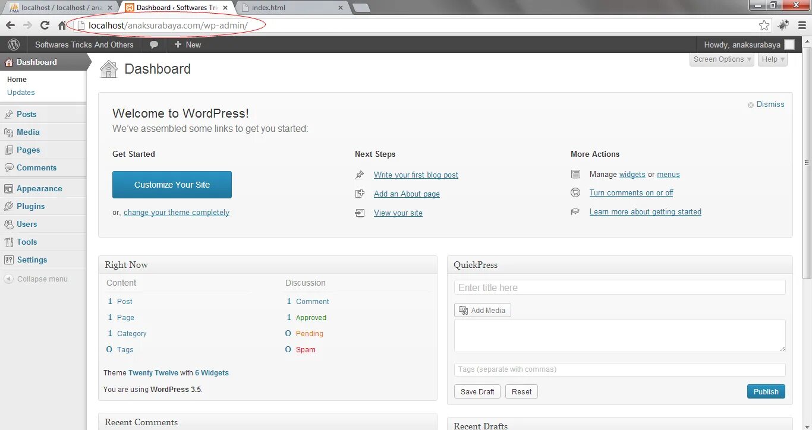
Task: Open the WordPress logo menu
Action: coord(14,45)
